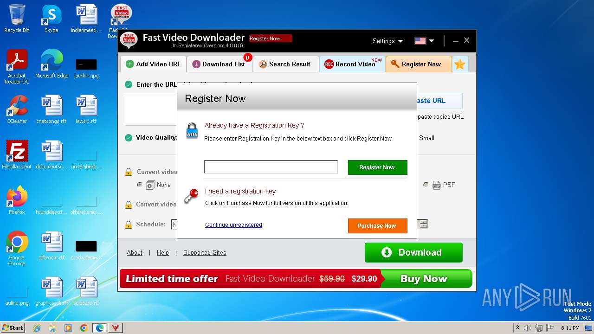
Task: Open the novemberb... desktop file
Action: [86, 160]
